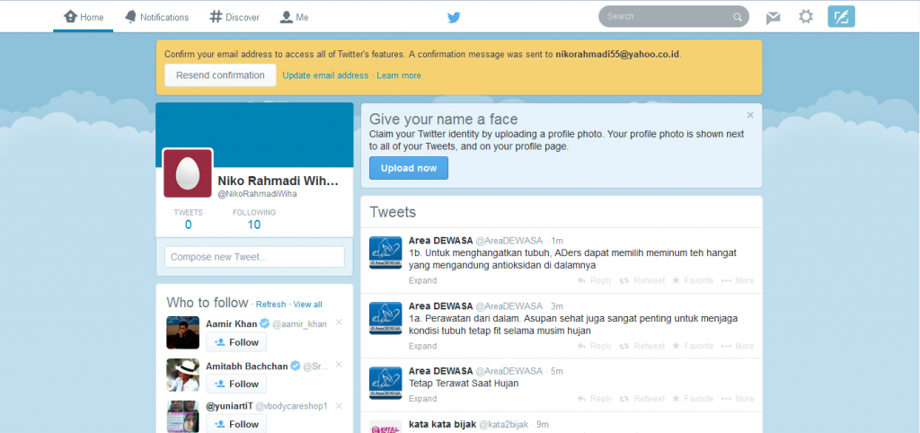Screen dimensions: 920x433
Task: Open direct messages envelope icon
Action: tap(773, 17)
